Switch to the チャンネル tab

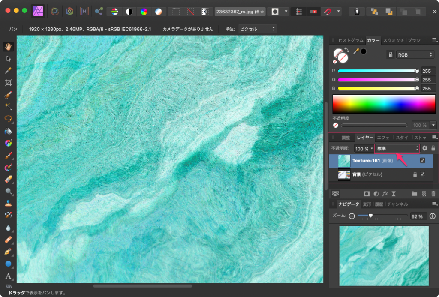click(397, 204)
